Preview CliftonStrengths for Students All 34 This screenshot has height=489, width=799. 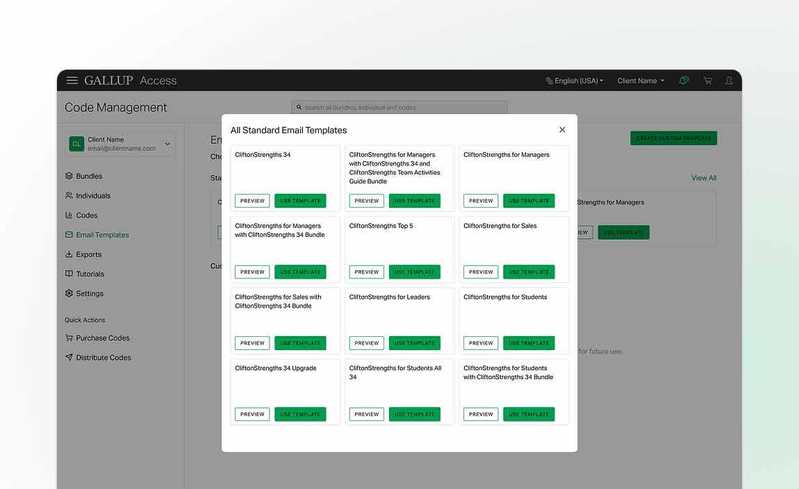366,414
